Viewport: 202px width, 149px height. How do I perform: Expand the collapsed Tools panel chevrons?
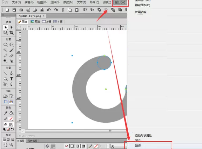(x=3, y=15)
